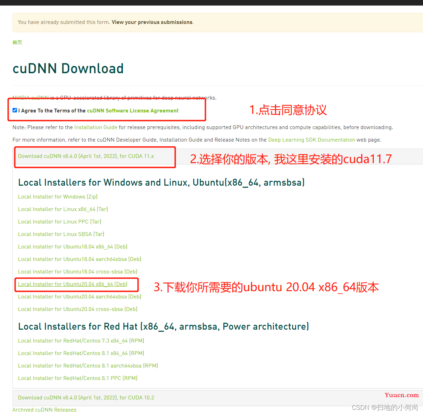Image resolution: width=423 pixels, height=414 pixels.
Task: Go to the 首页 breadcrumb link
Action: coord(17,42)
